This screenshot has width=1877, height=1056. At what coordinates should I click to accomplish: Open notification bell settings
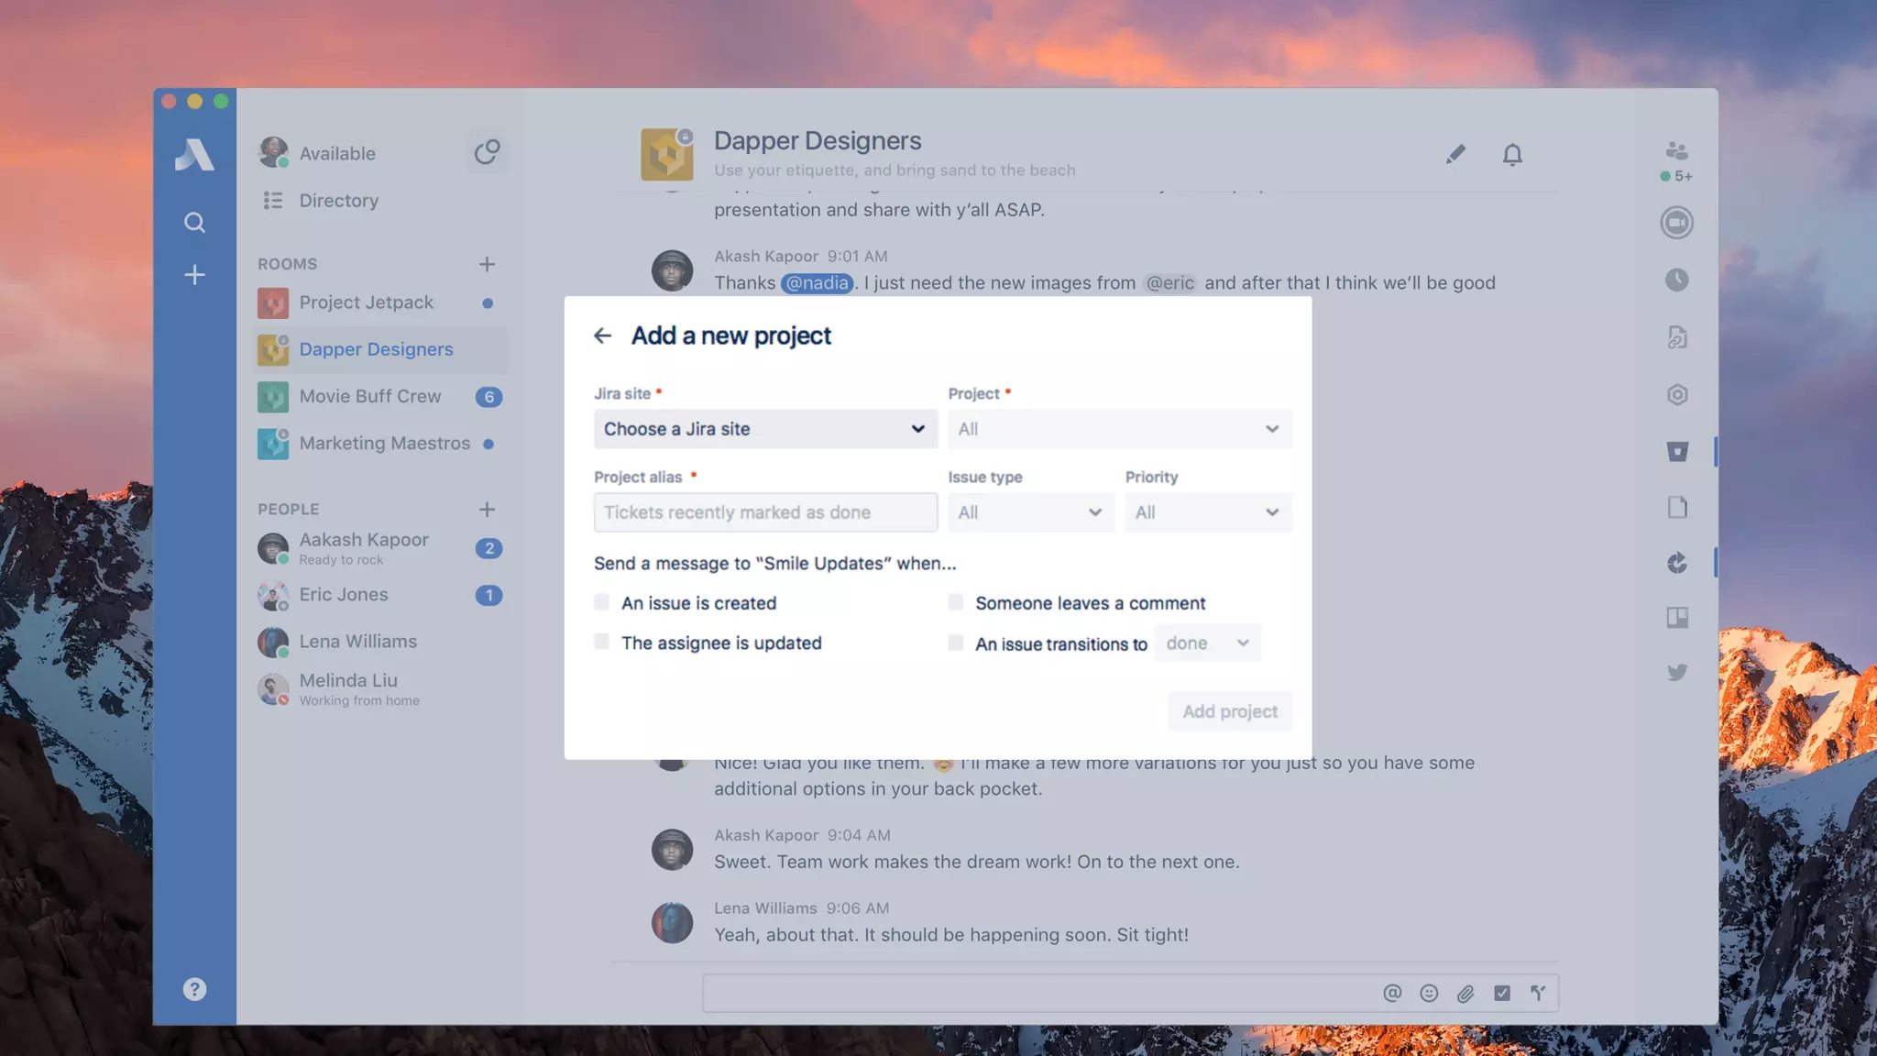point(1512,154)
